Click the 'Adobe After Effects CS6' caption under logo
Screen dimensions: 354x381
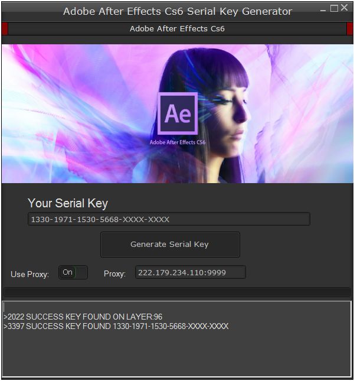pyautogui.click(x=178, y=142)
